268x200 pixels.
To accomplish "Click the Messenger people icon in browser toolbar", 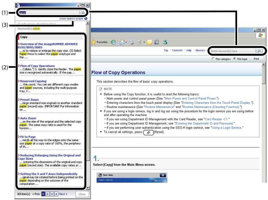I will pyautogui.click(x=165, y=42).
